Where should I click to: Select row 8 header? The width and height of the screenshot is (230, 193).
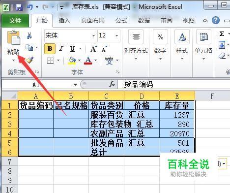(10, 171)
